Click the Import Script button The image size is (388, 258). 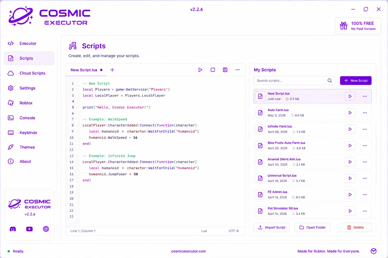272,227
